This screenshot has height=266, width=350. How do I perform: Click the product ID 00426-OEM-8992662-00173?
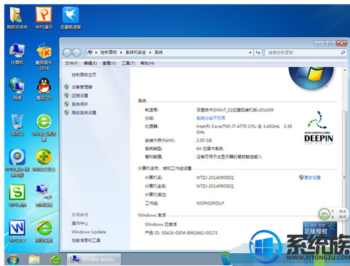tap(190, 233)
